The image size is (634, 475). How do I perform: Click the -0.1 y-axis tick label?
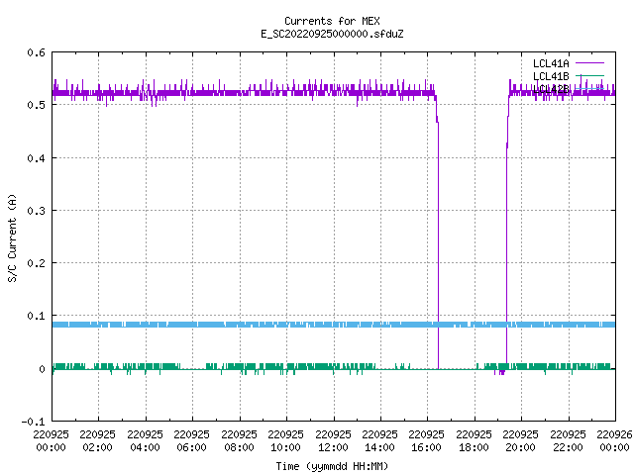33,422
